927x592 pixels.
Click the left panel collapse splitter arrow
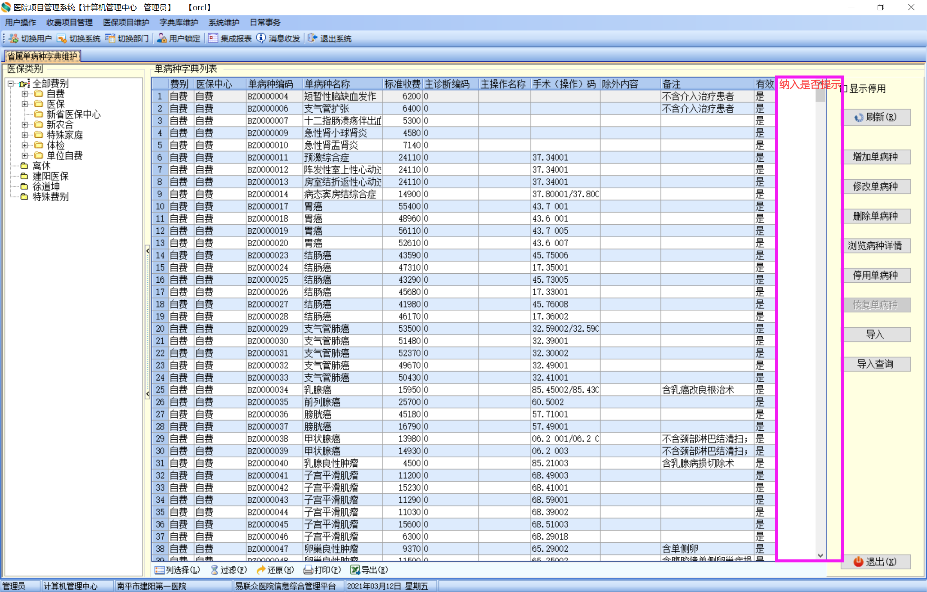147,251
